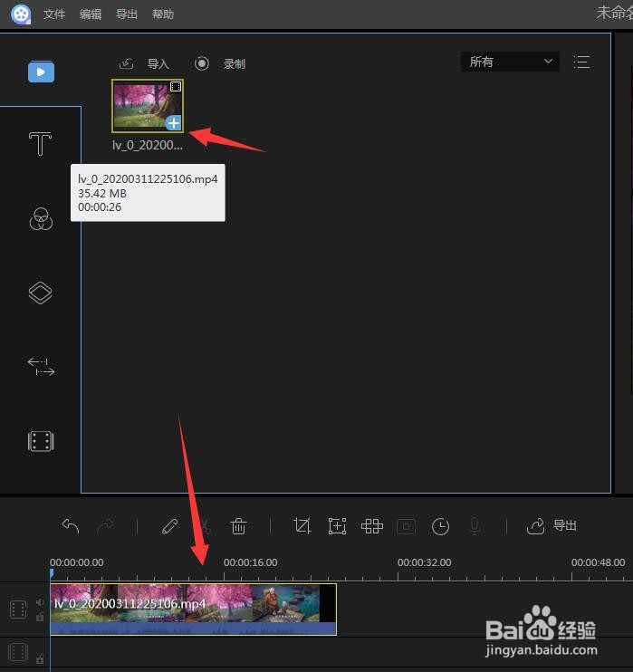Click the export share arrow icon
The width and height of the screenshot is (633, 672).
[536, 526]
